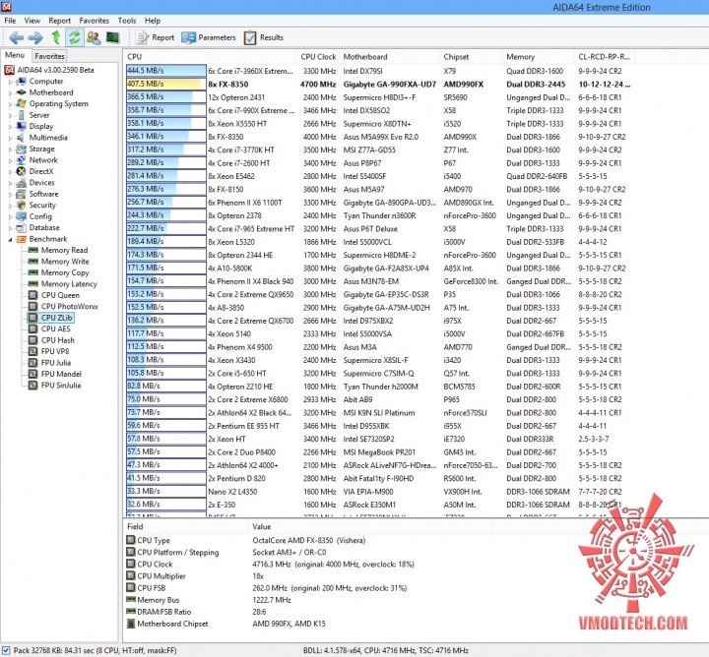This screenshot has height=657, width=709.
Task: Toggle the status bar Pack checkbox
Action: click(6, 651)
